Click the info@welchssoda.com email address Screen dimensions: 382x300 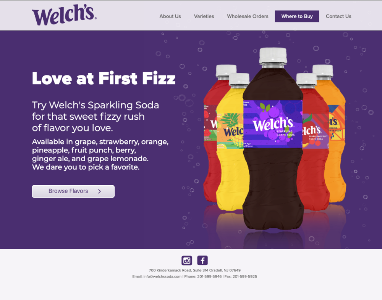coord(162,276)
